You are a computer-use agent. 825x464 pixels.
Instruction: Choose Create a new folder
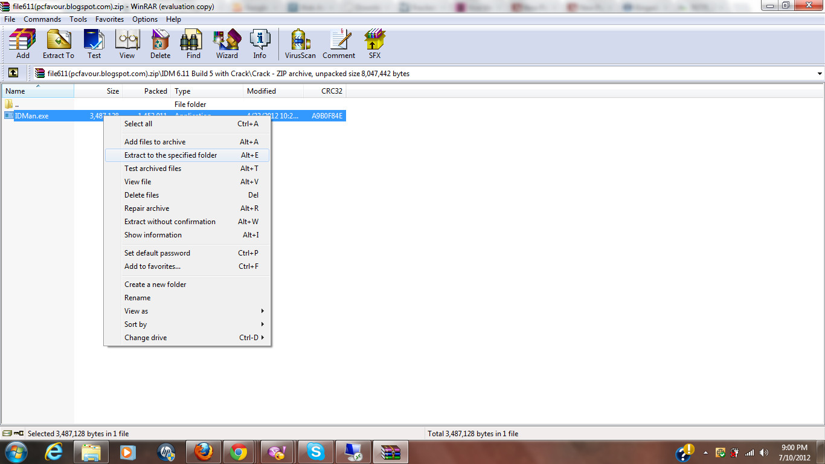[x=187, y=285]
